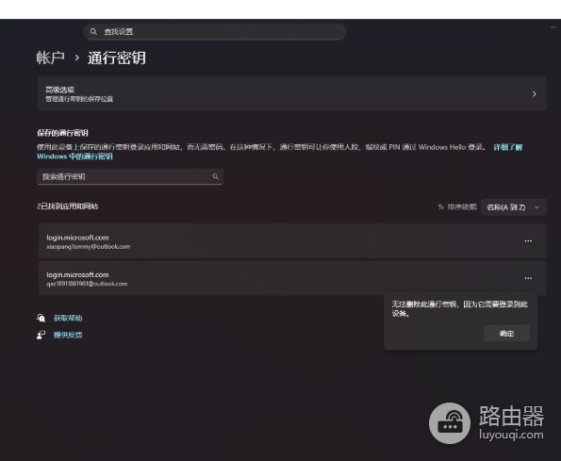Select the qaz18911861961@outlook.com passkey row
The height and width of the screenshot is (461, 561).
click(292, 278)
